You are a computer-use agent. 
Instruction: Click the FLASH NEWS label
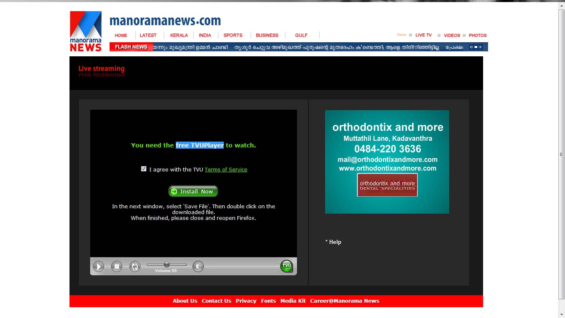coord(131,47)
